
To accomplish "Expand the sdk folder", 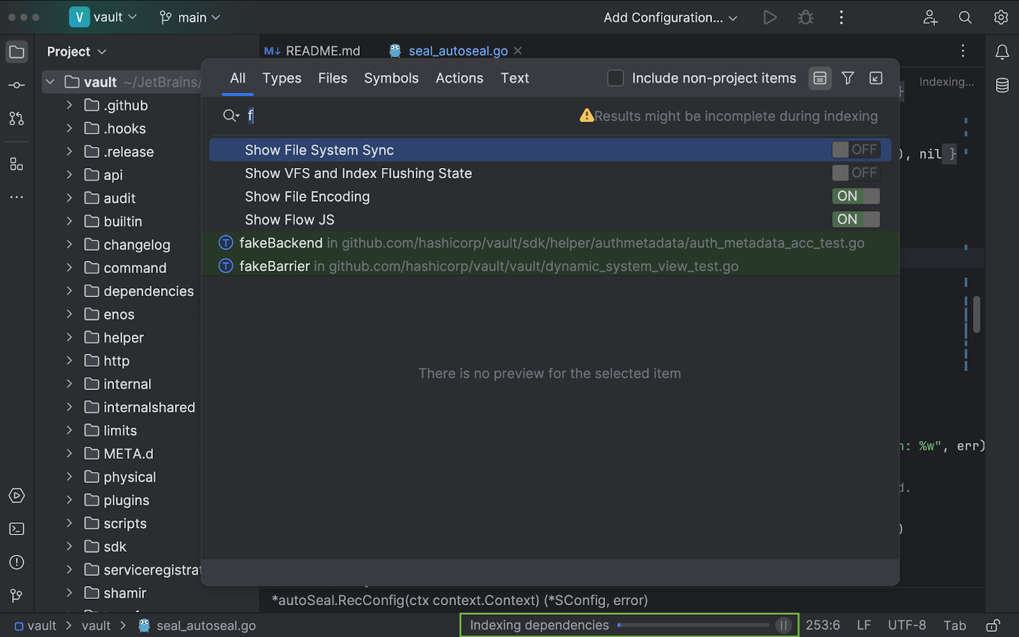I will pos(69,546).
